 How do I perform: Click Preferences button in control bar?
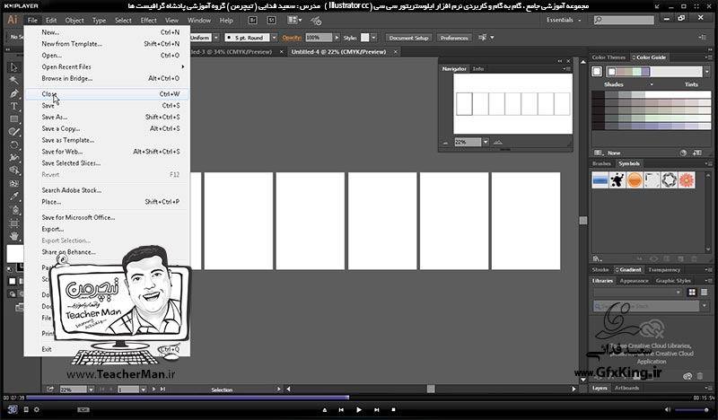(x=454, y=38)
